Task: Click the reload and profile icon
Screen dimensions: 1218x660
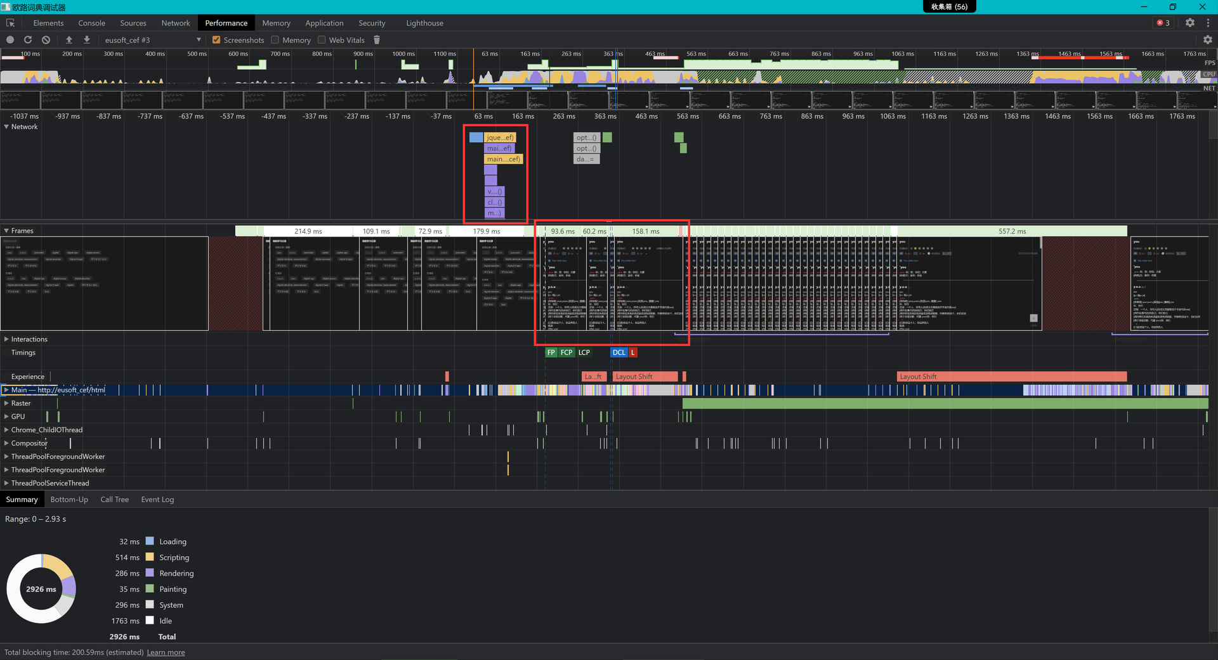Action: click(x=28, y=40)
